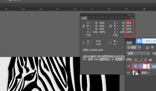Click the second eyedropper readout icon
This screenshot has height=91, width=156.
click(110, 26)
